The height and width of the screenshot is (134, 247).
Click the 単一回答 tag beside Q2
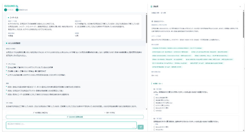(x=159, y=119)
